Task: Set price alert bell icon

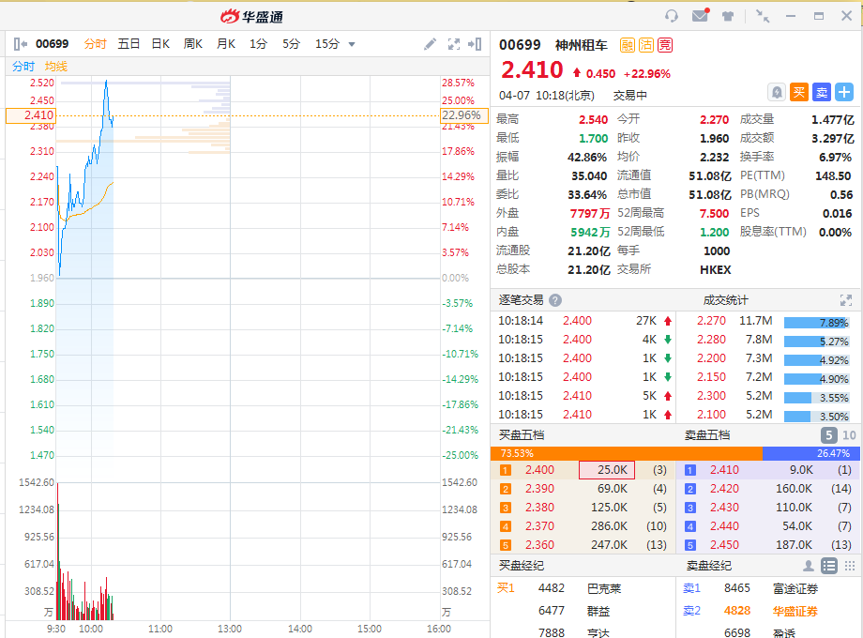Action: [x=776, y=92]
